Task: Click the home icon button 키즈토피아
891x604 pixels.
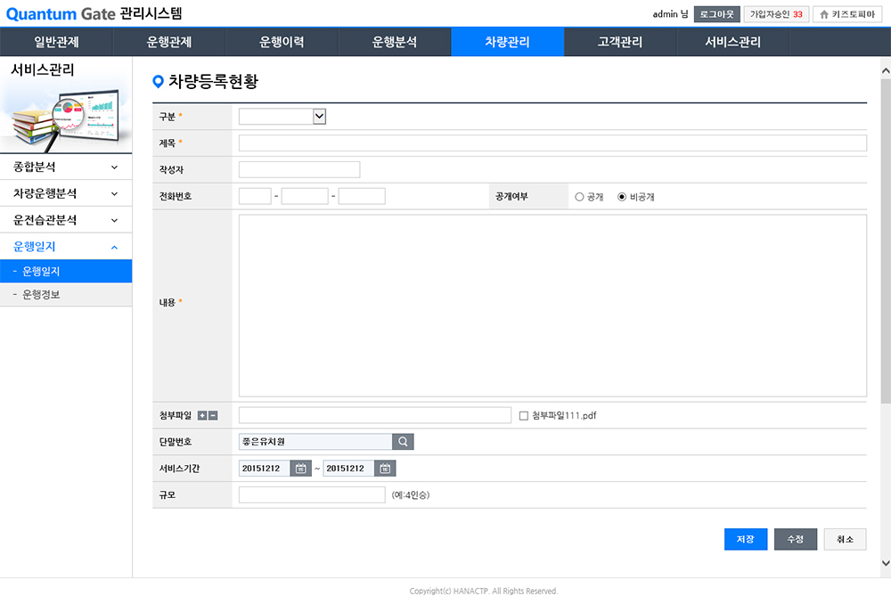Action: [847, 14]
